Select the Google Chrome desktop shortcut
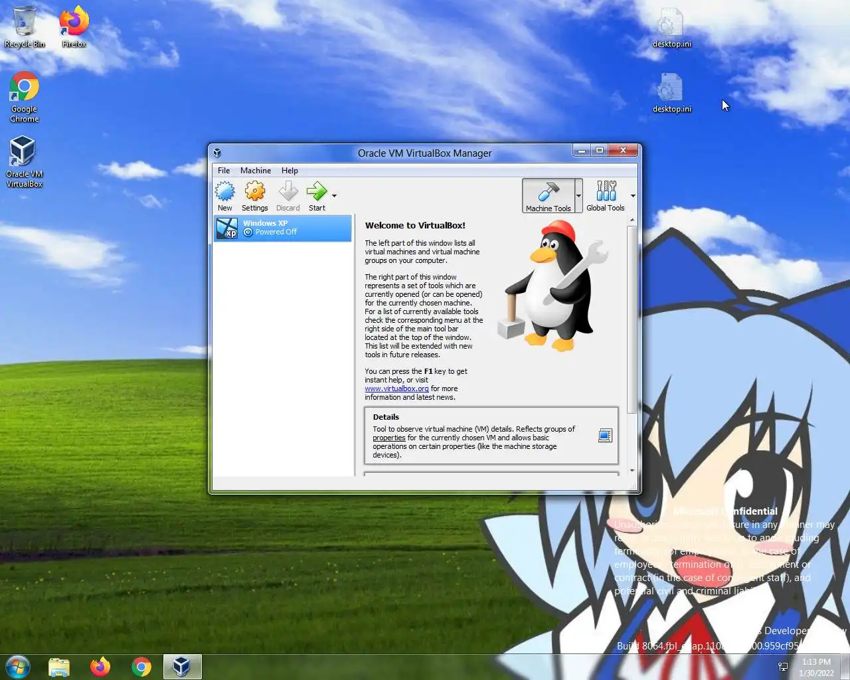This screenshot has width=850, height=680. [25, 97]
